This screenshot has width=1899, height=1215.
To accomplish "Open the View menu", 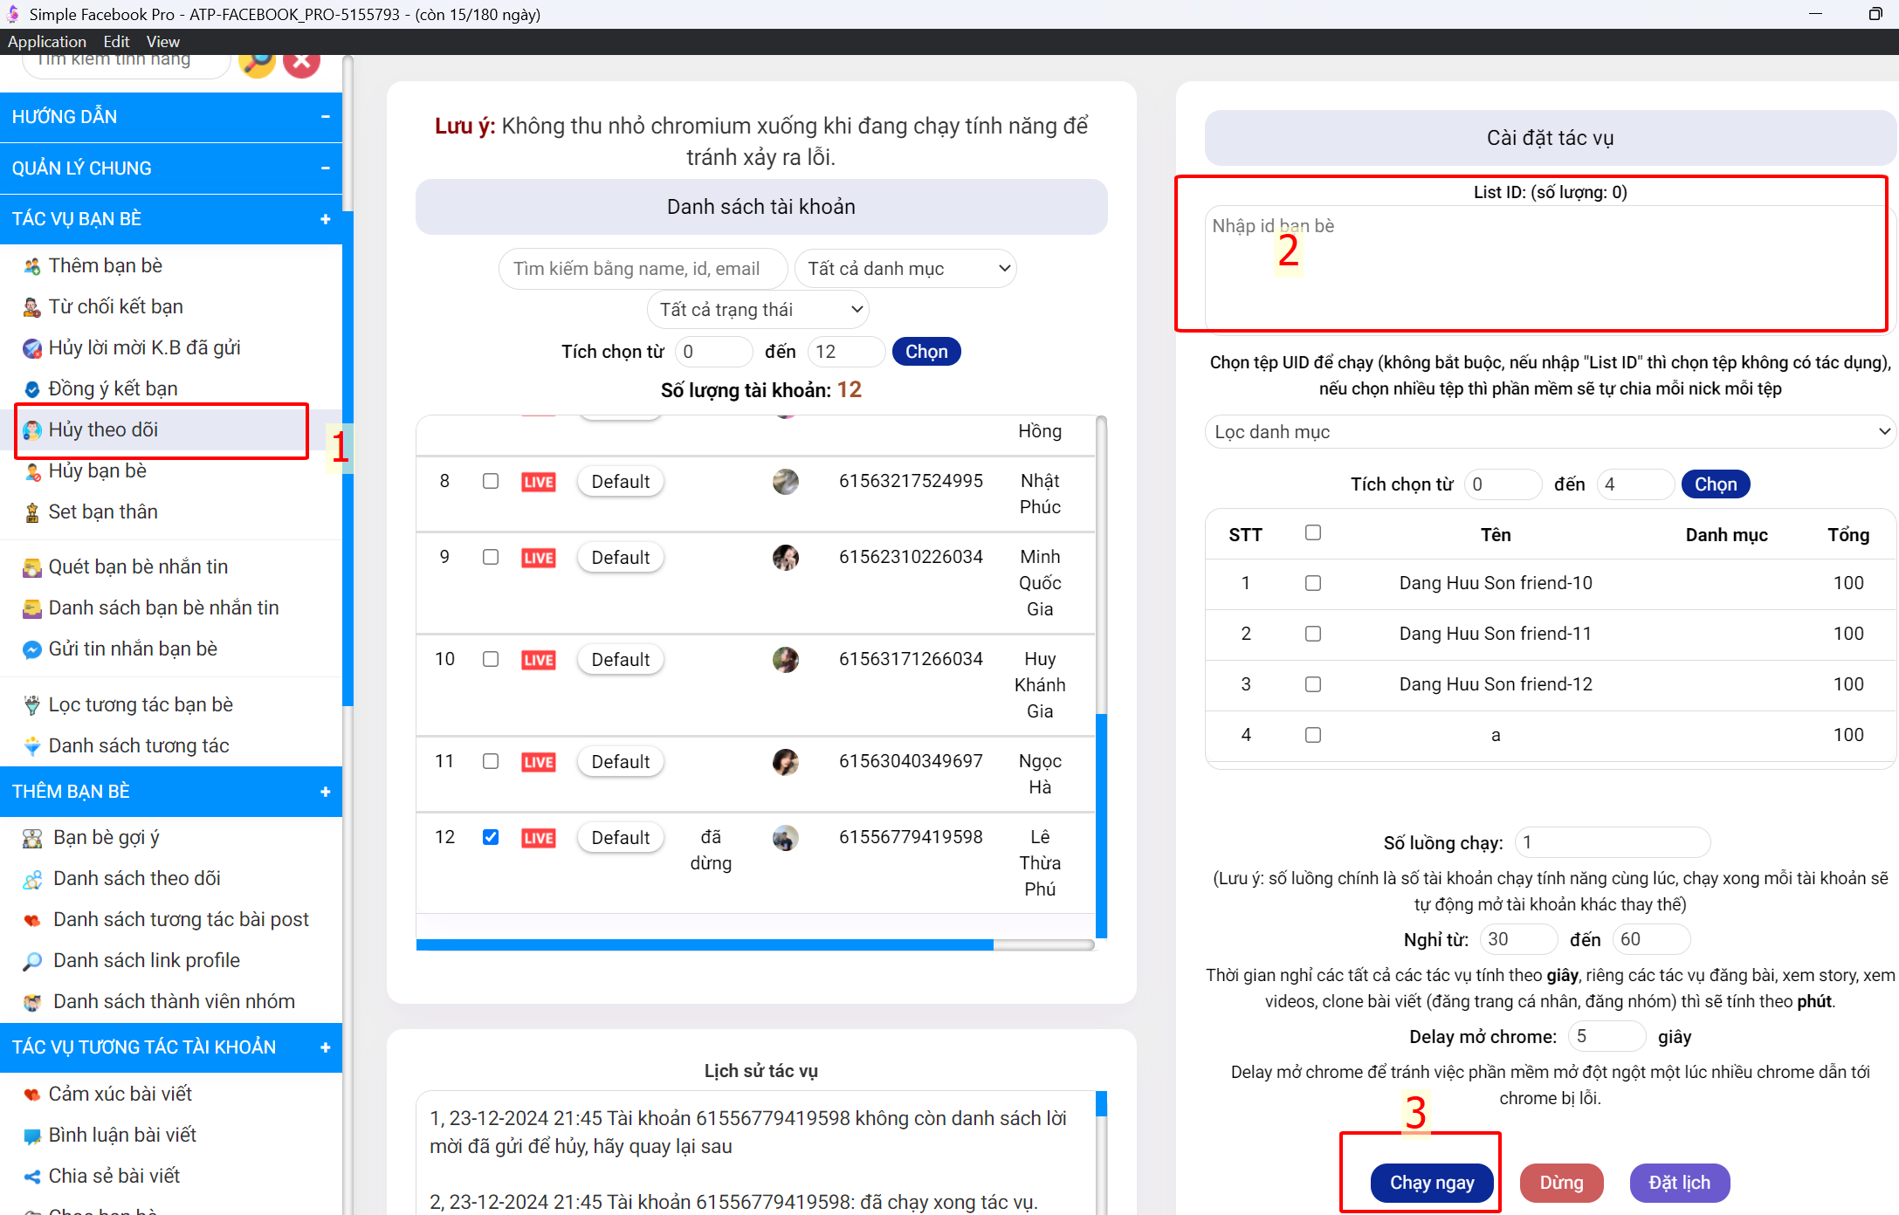I will 162,42.
